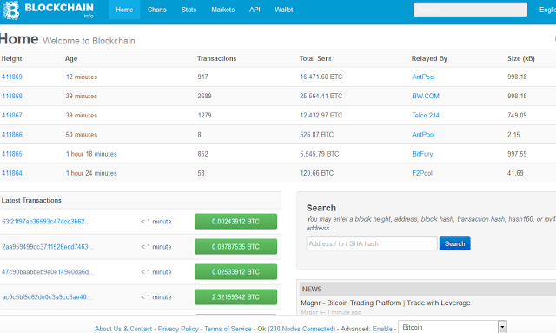Open block height 411865

[x=11, y=154]
